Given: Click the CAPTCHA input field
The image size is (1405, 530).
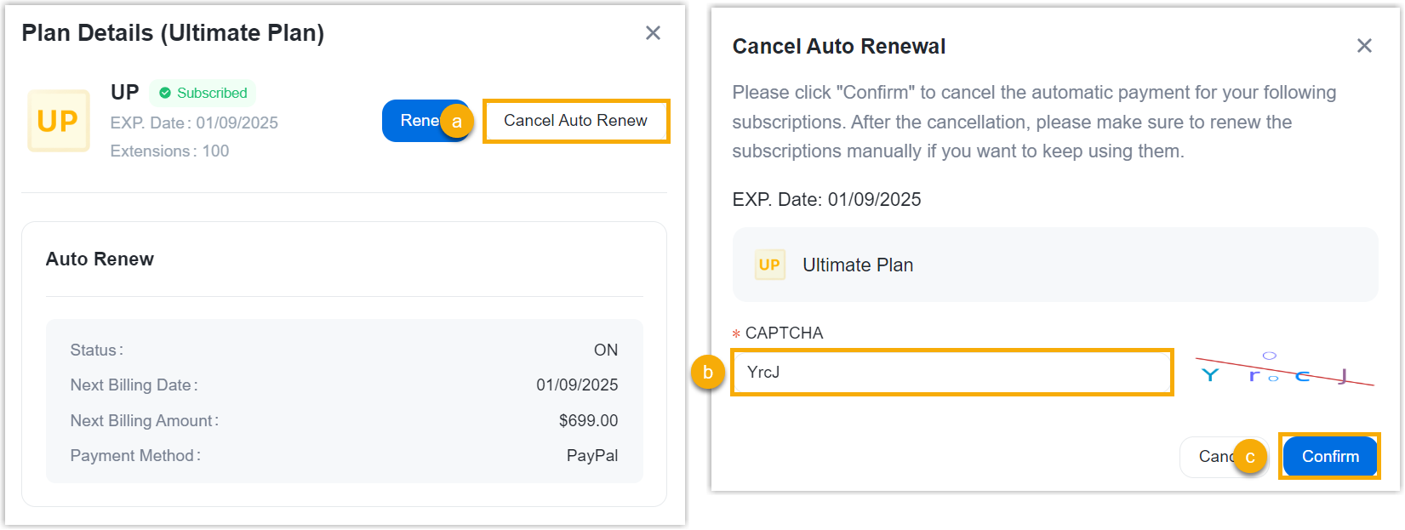Looking at the screenshot, I should click(x=951, y=372).
